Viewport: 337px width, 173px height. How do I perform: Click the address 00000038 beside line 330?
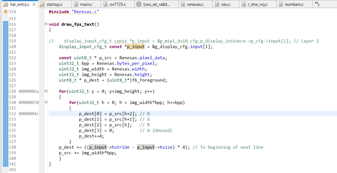point(29,102)
